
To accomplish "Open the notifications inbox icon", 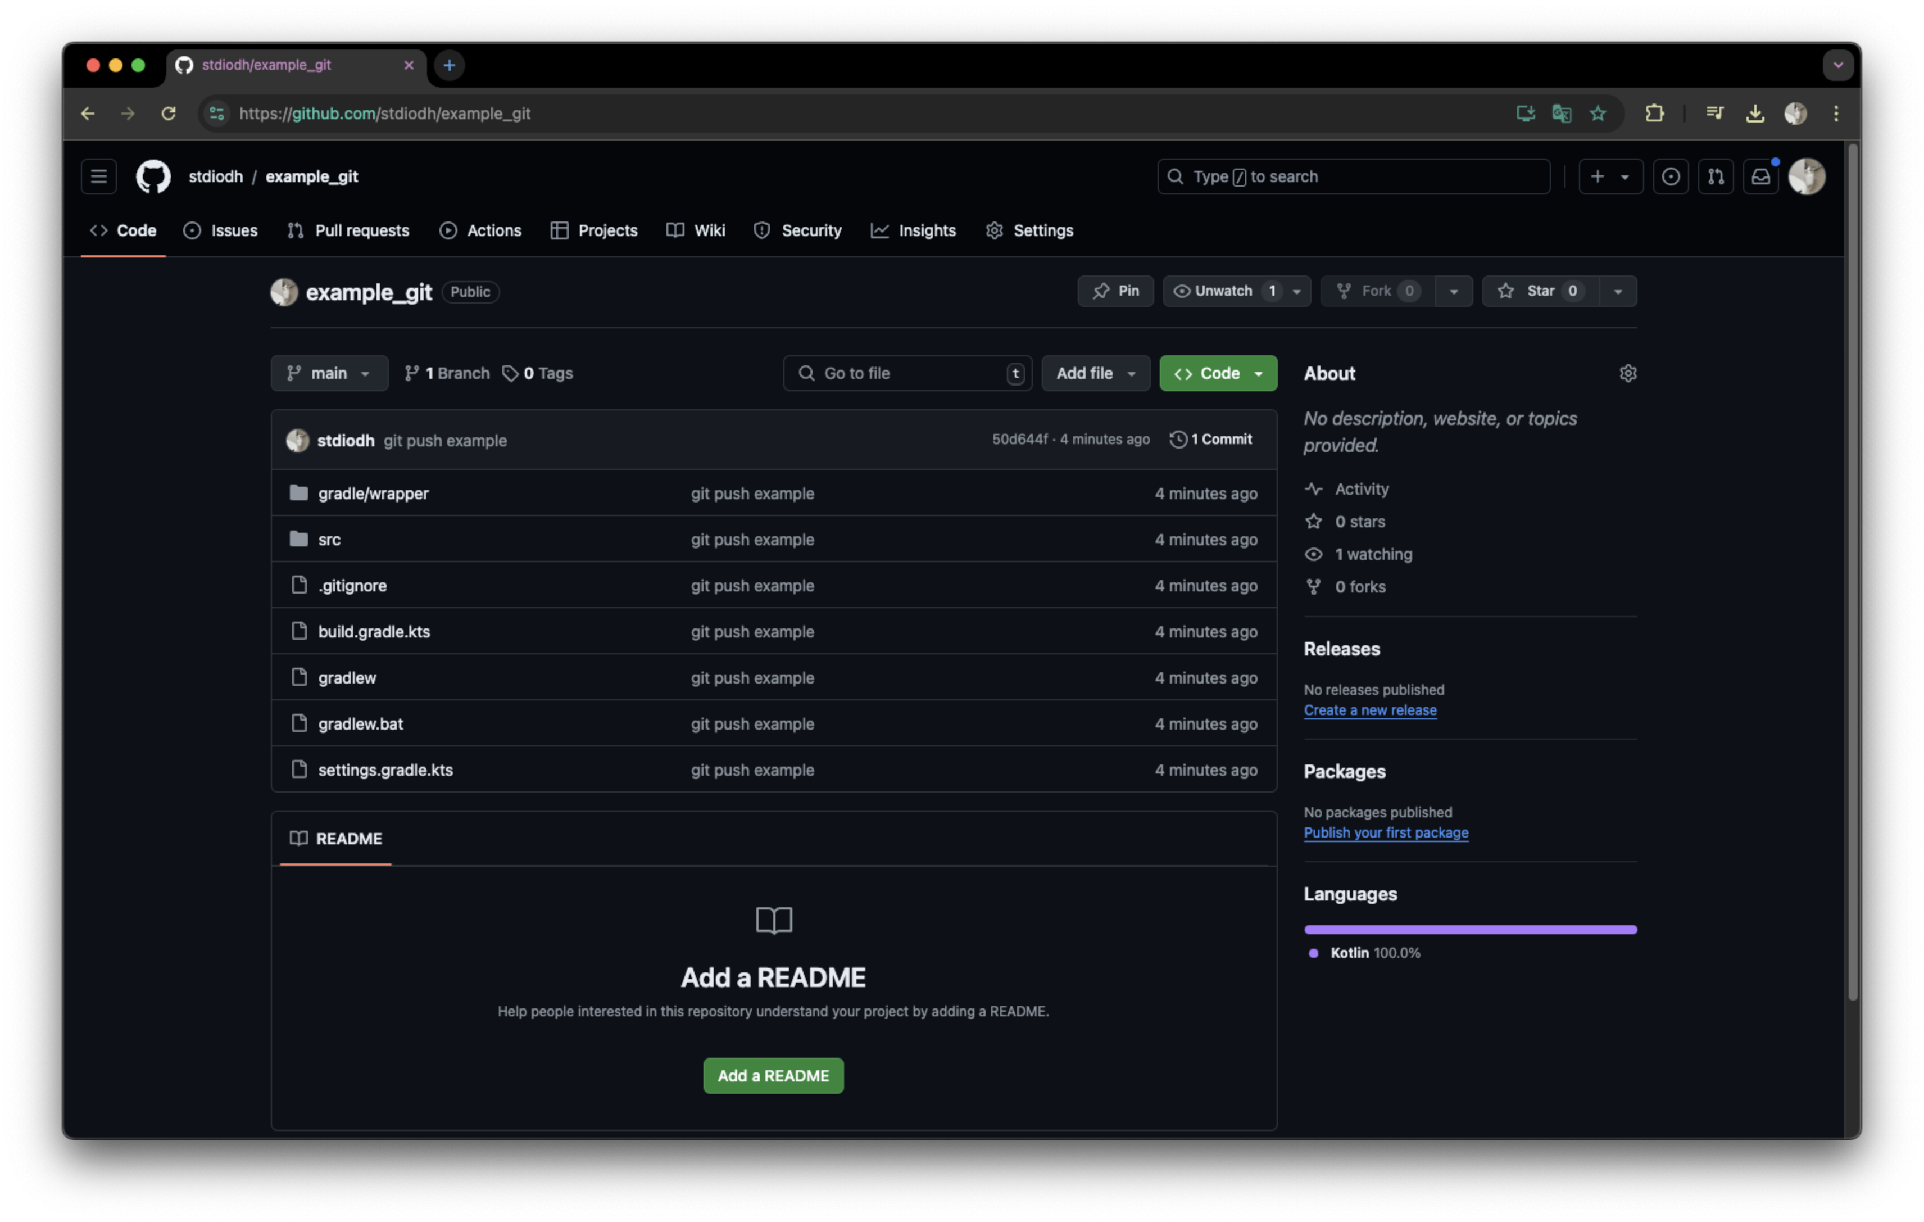I will click(1760, 176).
